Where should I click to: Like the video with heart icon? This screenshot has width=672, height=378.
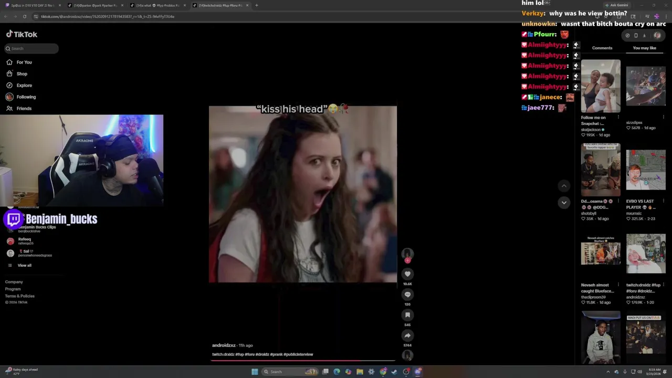[407, 274]
